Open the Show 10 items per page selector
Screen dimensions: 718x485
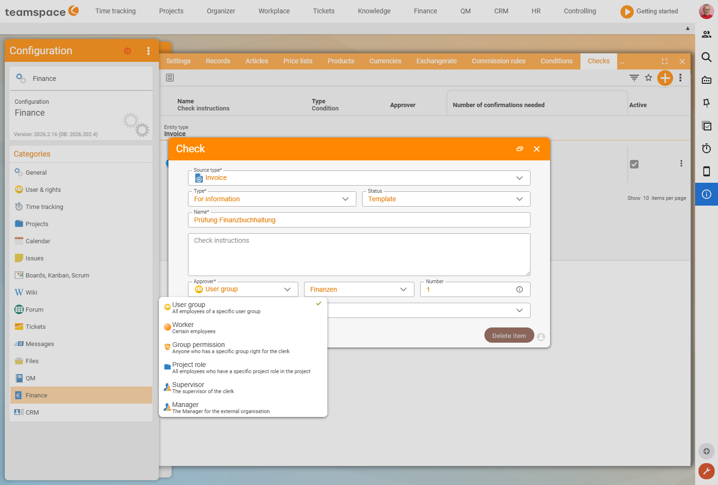(657, 198)
